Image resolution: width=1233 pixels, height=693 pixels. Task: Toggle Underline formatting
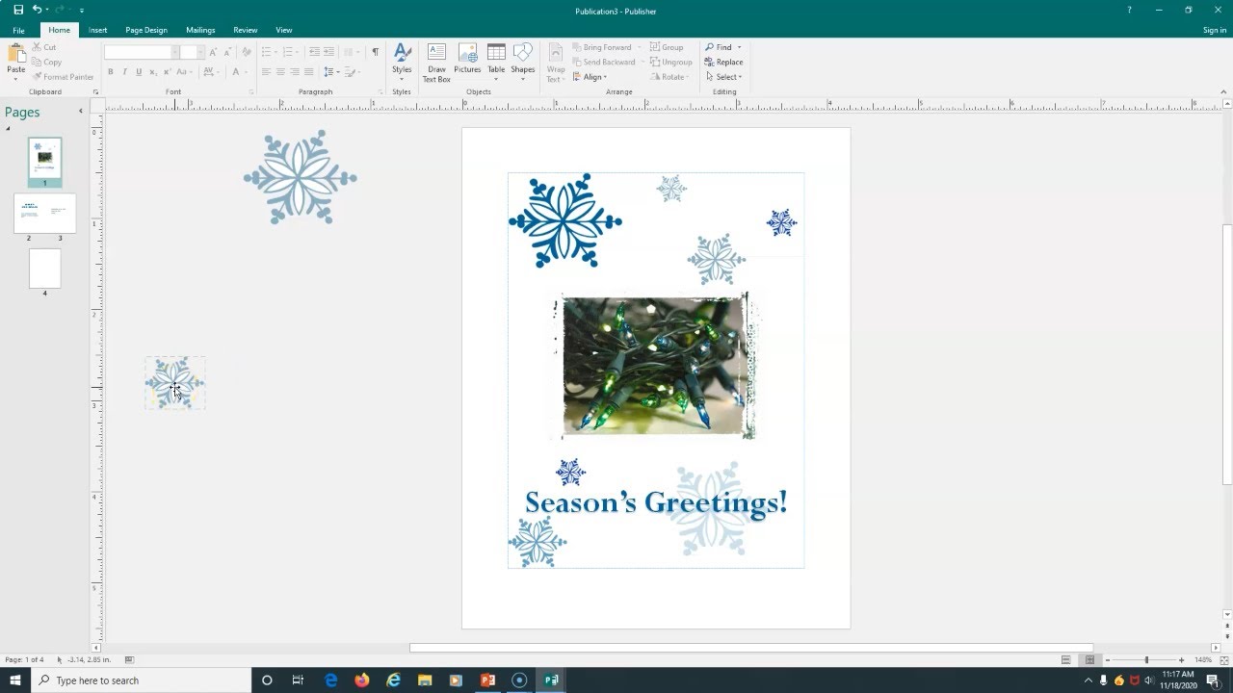pyautogui.click(x=139, y=72)
